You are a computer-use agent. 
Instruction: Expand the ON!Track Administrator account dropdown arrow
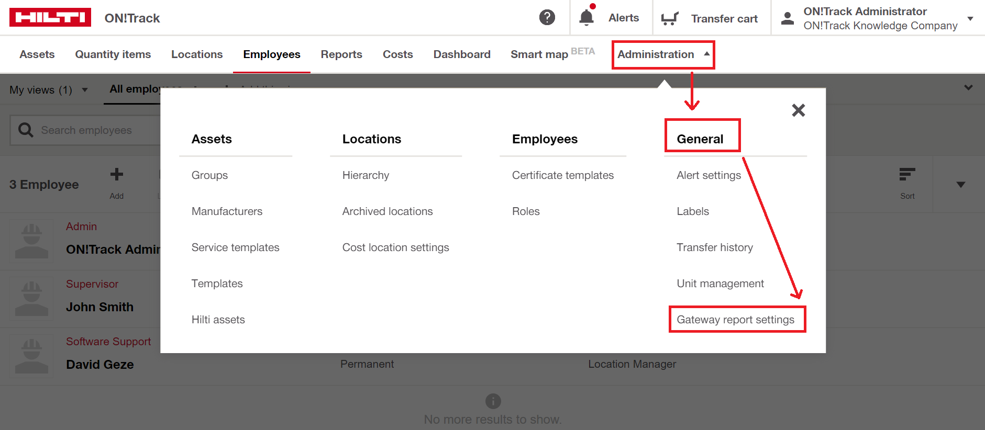click(x=970, y=18)
